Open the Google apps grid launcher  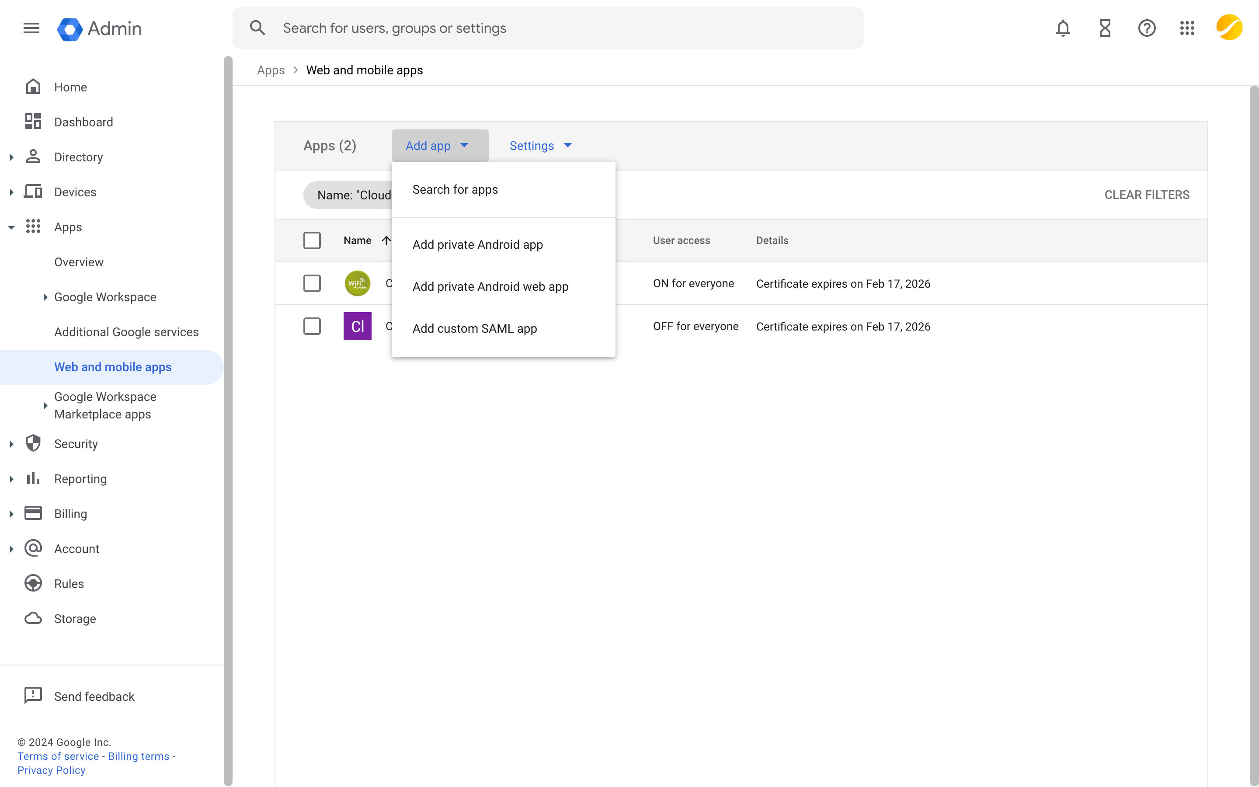(x=1188, y=28)
